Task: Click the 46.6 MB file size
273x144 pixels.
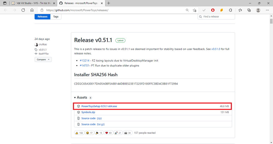Action: 224,106
